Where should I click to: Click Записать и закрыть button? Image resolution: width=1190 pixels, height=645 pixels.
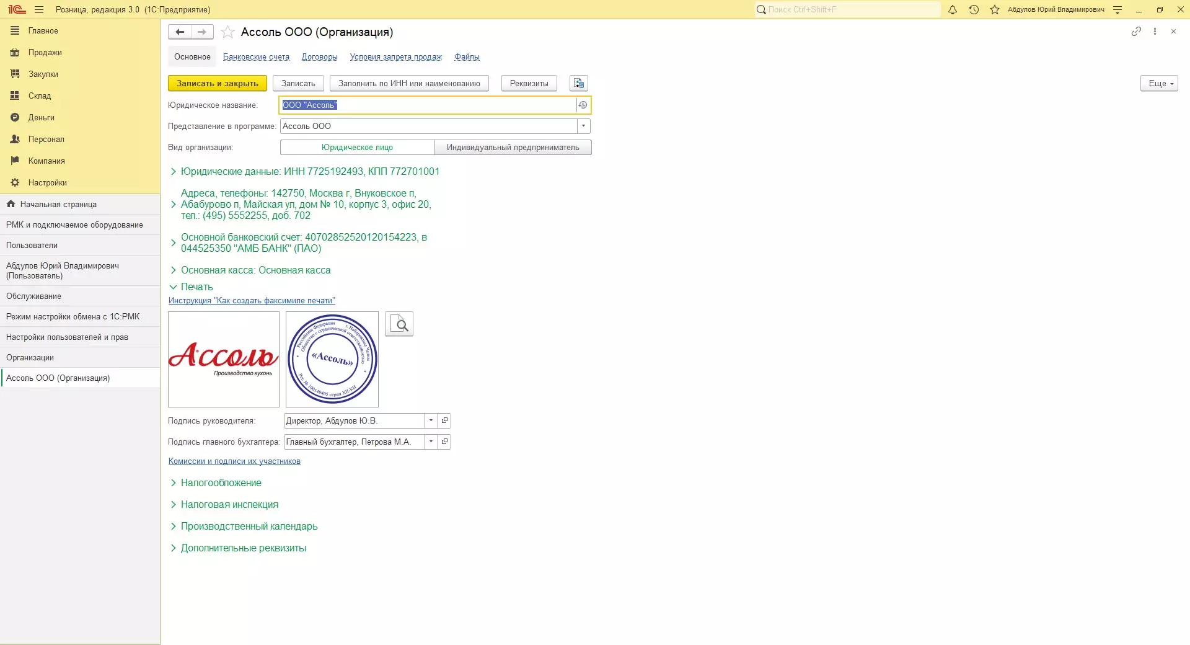coord(218,83)
